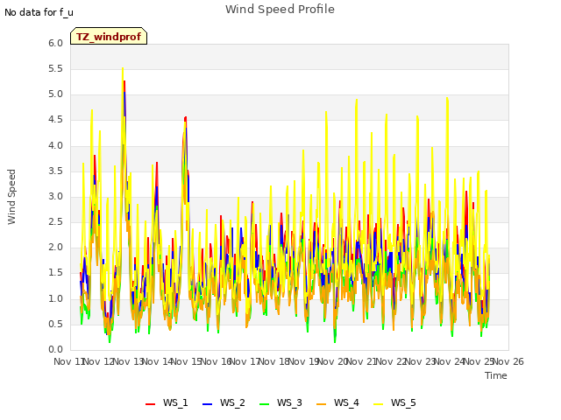The width and height of the screenshot is (561, 420).
Task: Toggle the WS_3 legend entry
Action: point(280,402)
